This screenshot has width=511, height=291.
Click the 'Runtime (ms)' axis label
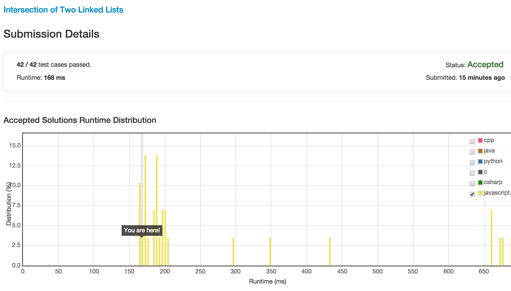coord(268,281)
